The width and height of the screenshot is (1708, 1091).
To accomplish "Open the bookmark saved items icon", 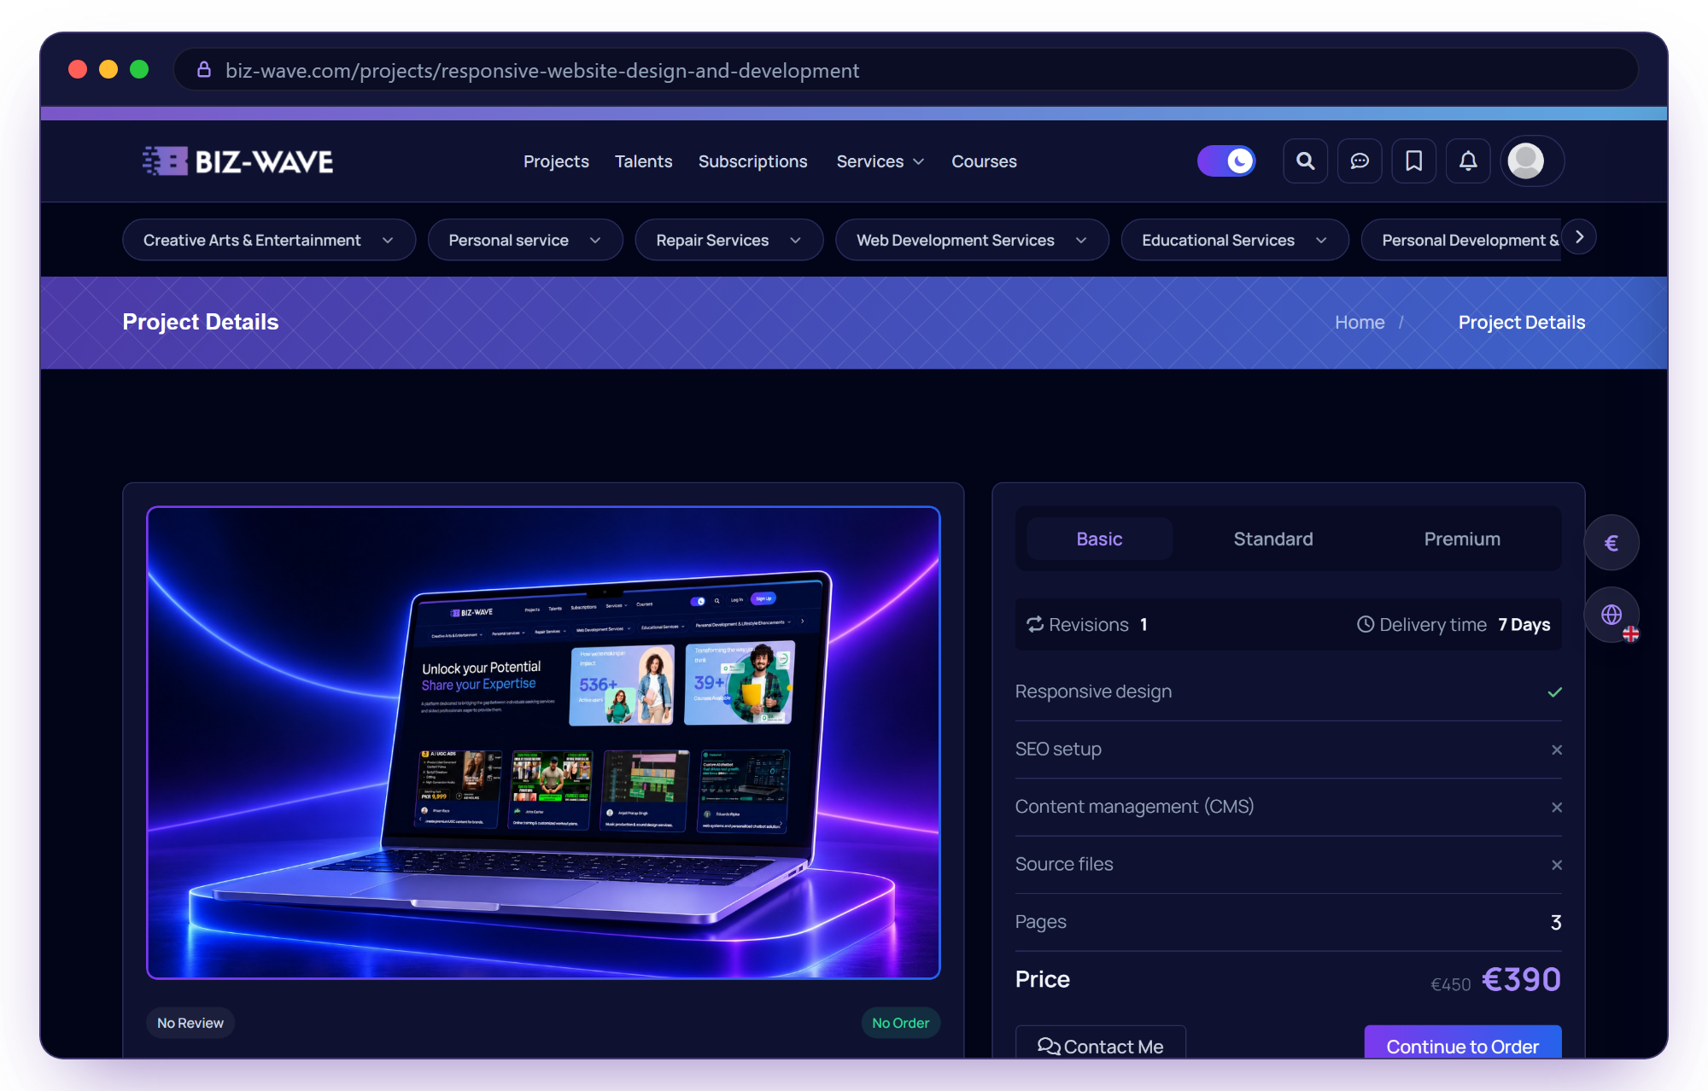I will [x=1414, y=160].
